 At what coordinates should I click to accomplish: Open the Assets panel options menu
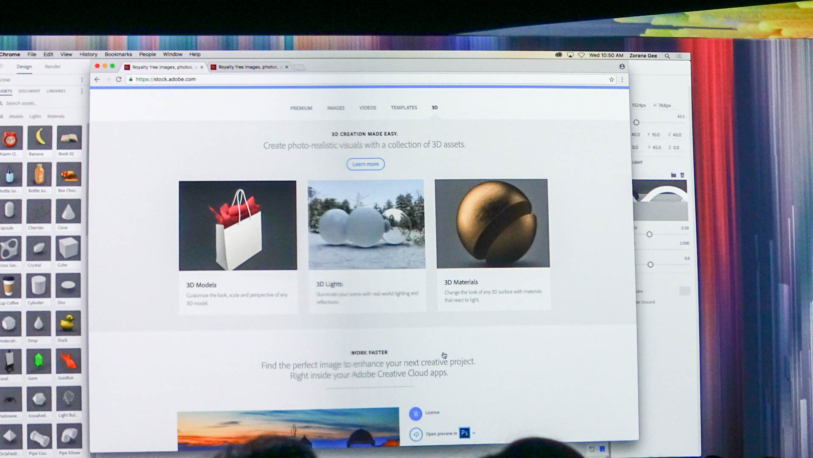pyautogui.click(x=82, y=91)
